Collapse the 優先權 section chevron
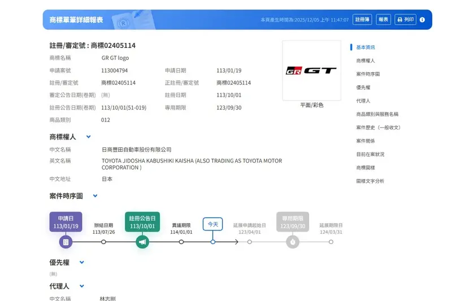The height and width of the screenshot is (301, 452). click(x=82, y=263)
